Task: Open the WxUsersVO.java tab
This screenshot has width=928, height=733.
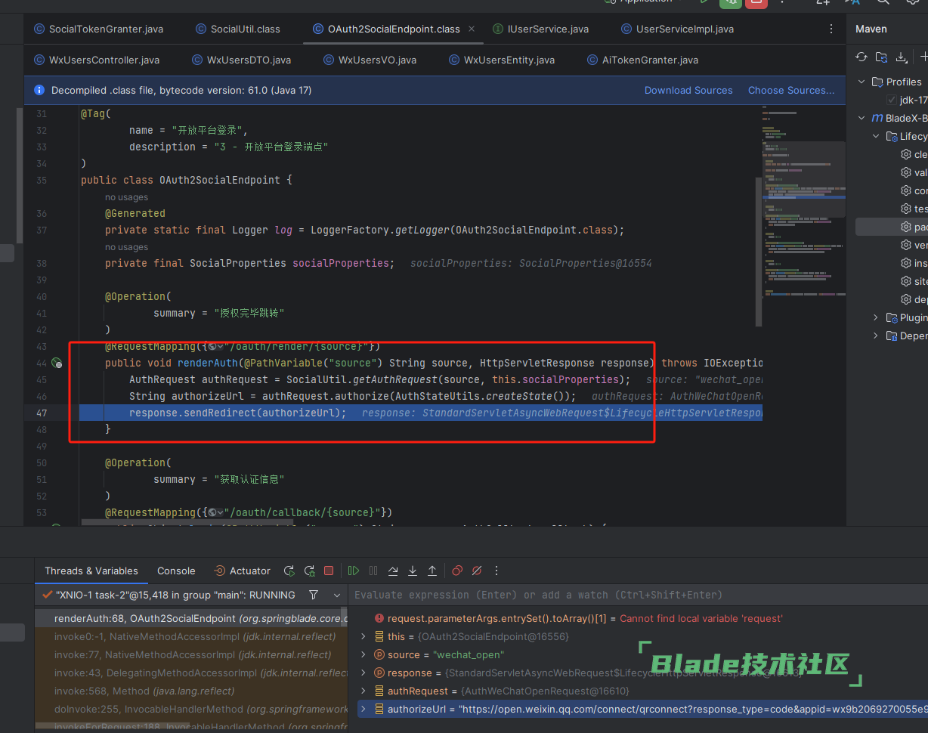Action: click(370, 60)
